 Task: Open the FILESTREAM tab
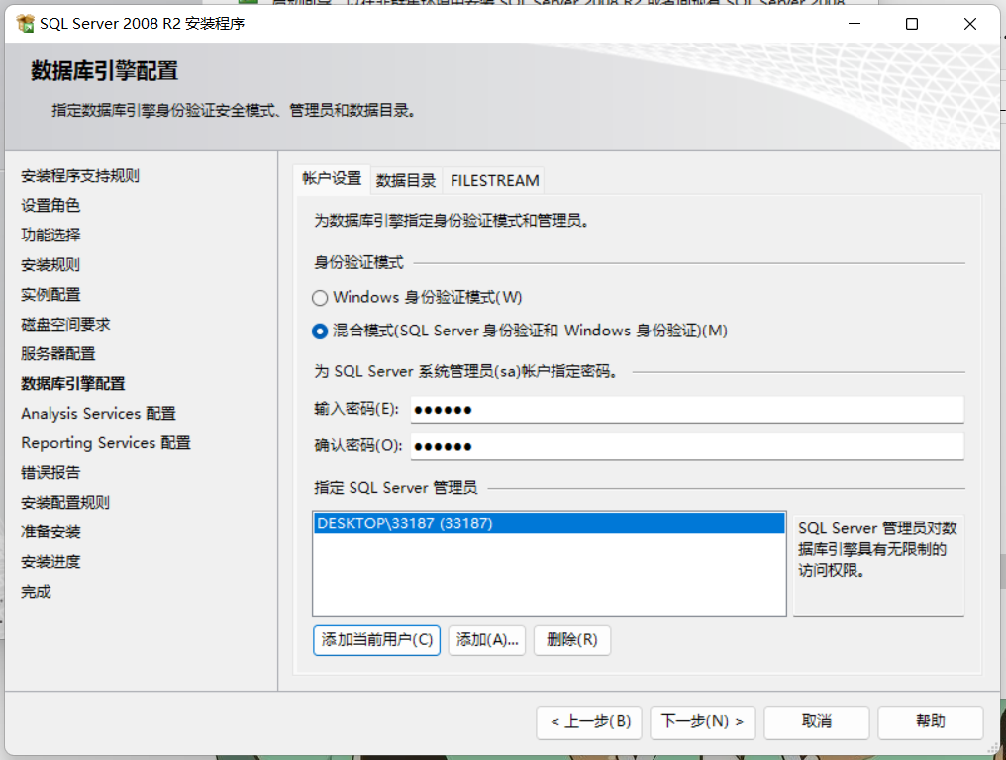[x=494, y=181]
